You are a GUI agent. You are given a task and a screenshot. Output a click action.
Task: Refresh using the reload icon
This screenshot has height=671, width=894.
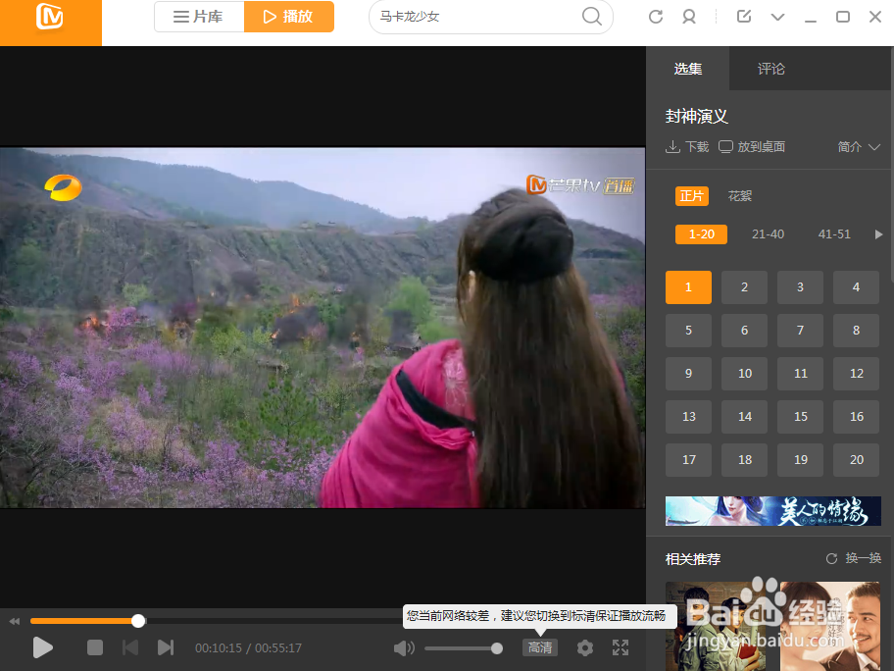656,17
